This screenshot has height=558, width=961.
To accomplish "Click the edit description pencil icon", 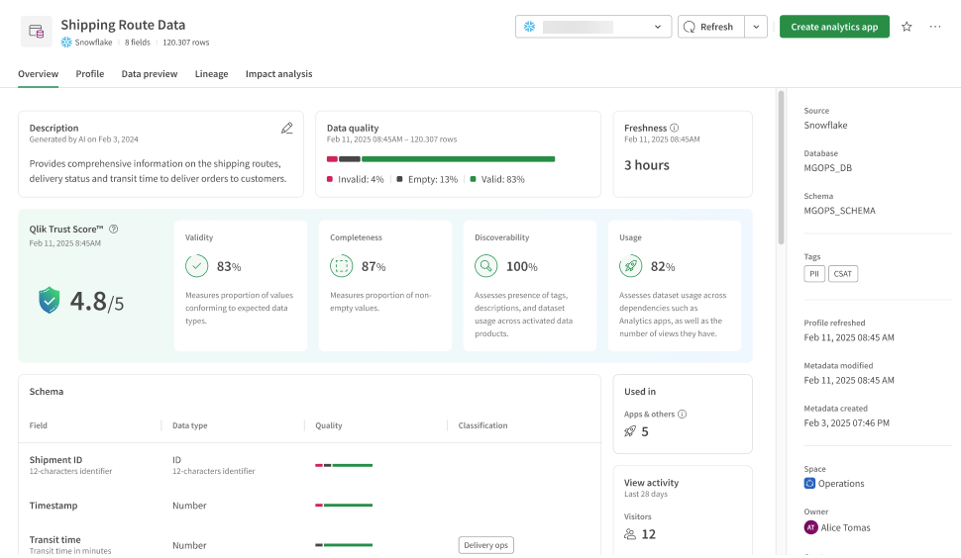I will 287,128.
